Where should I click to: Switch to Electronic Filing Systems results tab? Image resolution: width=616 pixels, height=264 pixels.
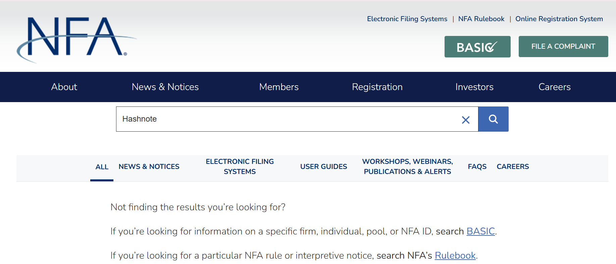pyautogui.click(x=240, y=167)
